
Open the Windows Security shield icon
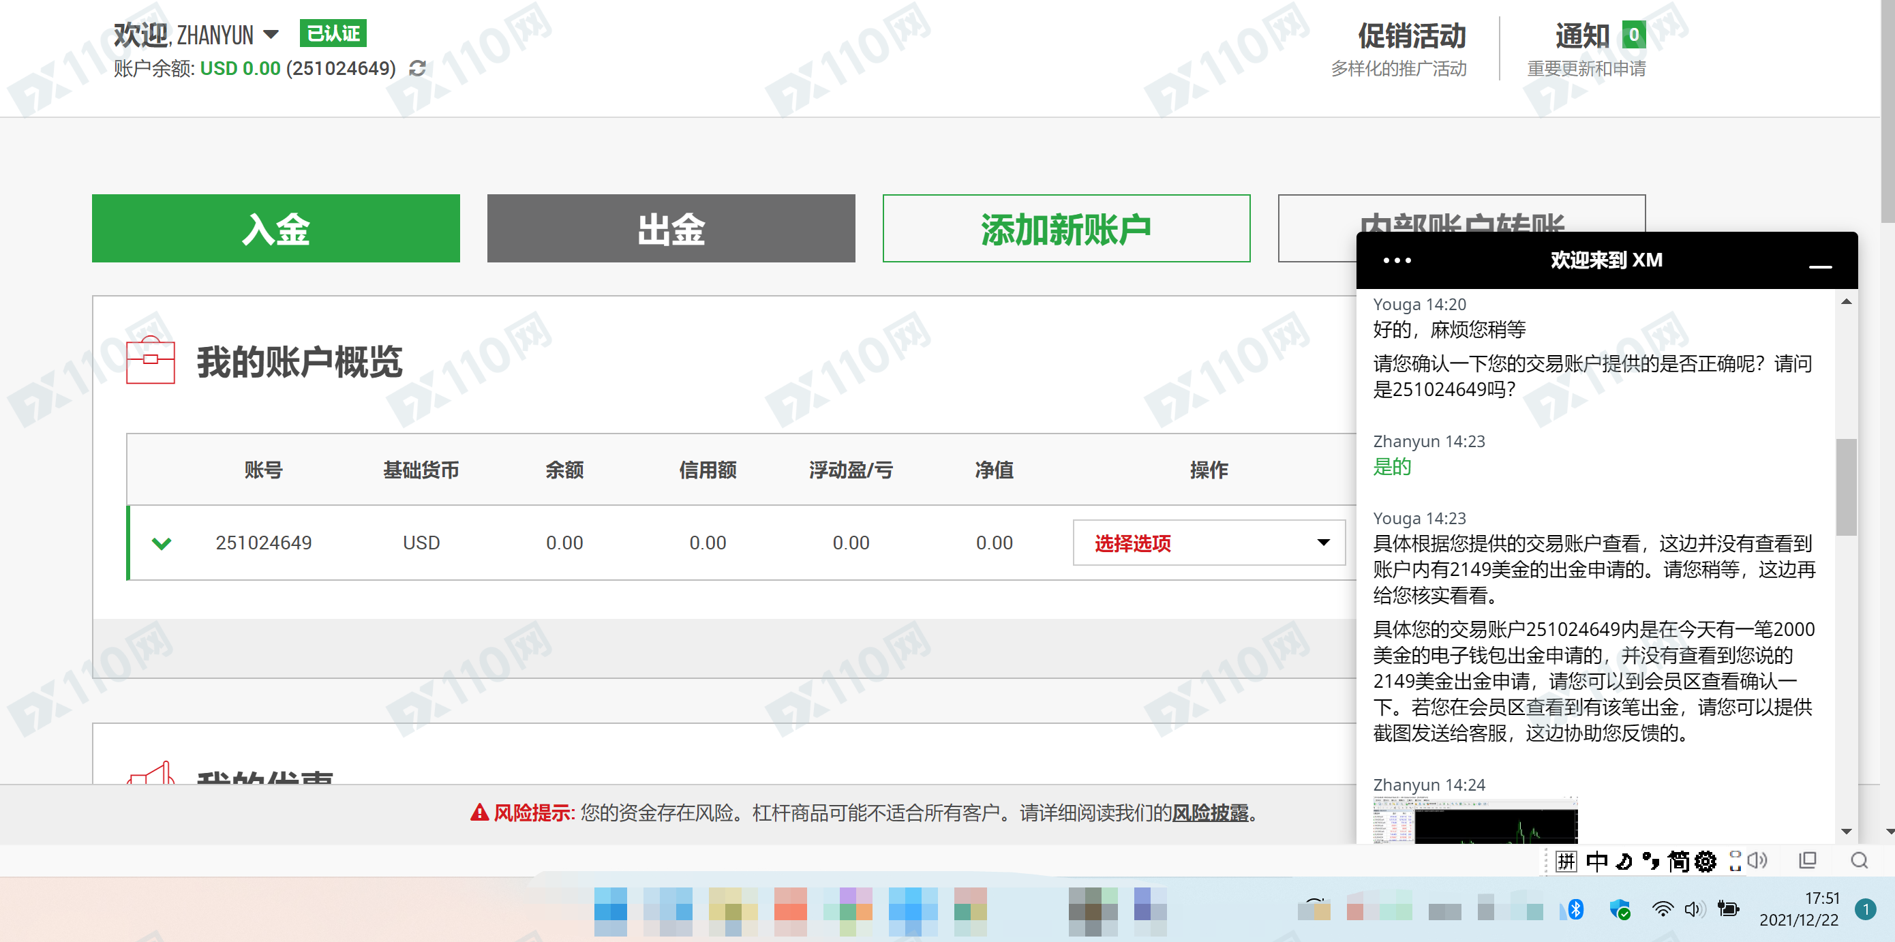pos(1619,910)
